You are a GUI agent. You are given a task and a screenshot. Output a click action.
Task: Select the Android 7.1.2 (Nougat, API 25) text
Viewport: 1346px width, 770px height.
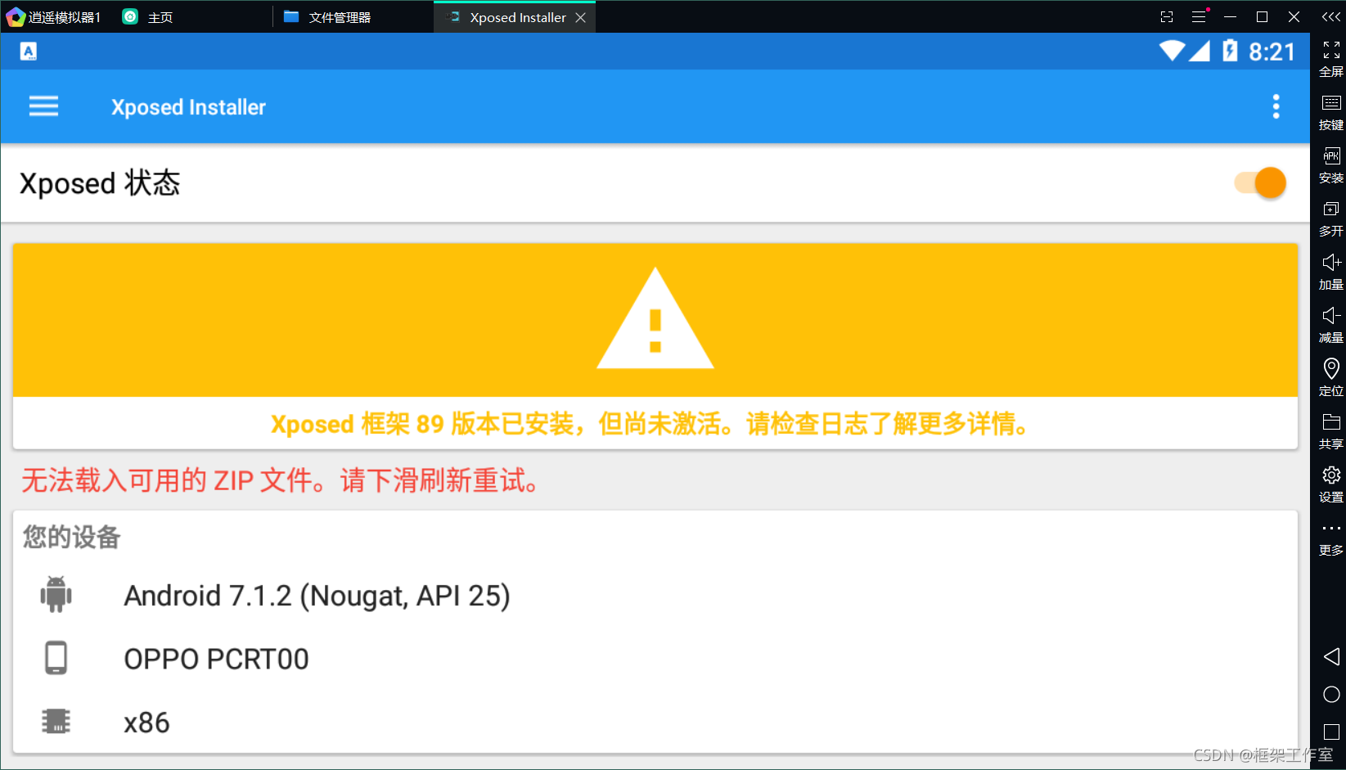pos(317,596)
